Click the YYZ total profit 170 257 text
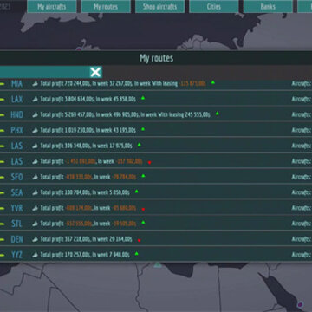The height and width of the screenshot is (312, 312). click(65, 255)
